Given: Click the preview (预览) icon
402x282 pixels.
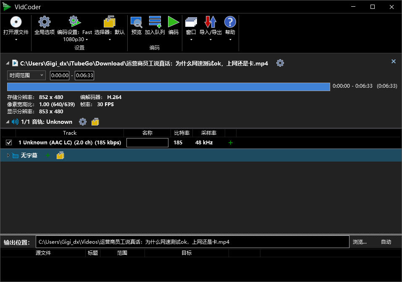Looking at the screenshot, I should point(137,22).
